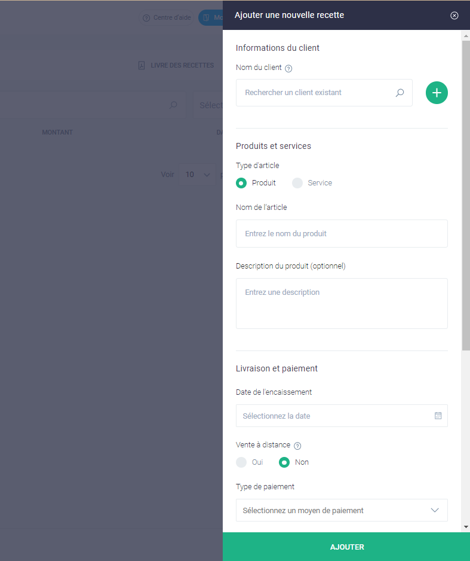
Task: Click the AJOUTER button
Action: pos(346,547)
